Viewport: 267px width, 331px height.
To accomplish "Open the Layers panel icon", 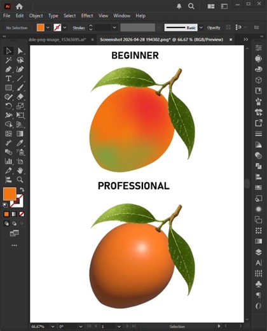I will click(x=258, y=252).
